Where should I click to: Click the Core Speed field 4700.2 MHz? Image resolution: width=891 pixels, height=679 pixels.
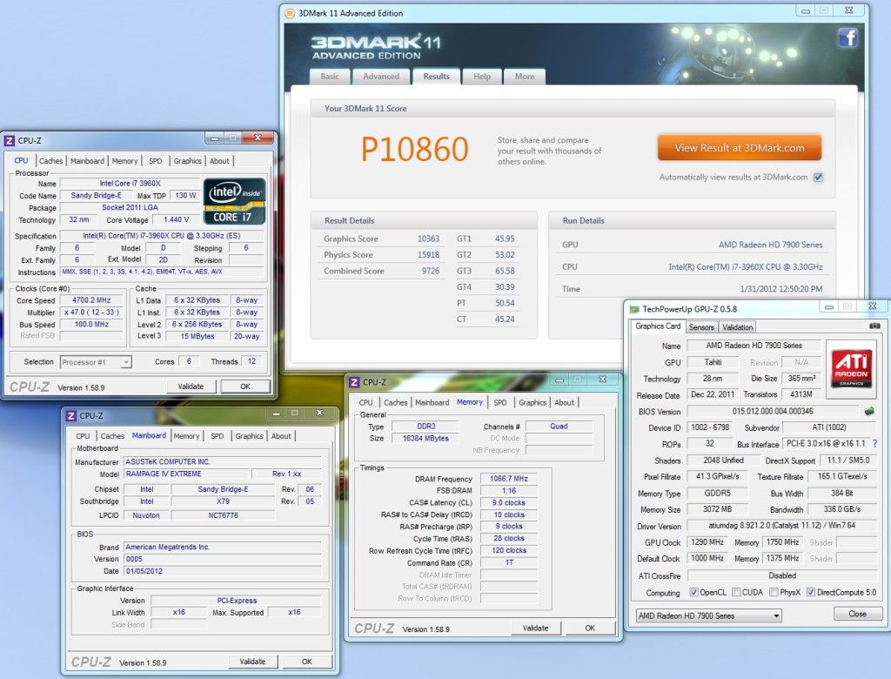point(92,300)
